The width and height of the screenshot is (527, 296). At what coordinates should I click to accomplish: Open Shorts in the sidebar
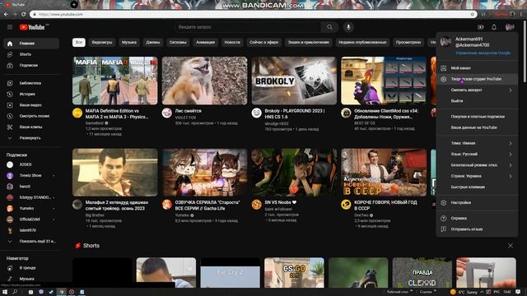pyautogui.click(x=31, y=54)
